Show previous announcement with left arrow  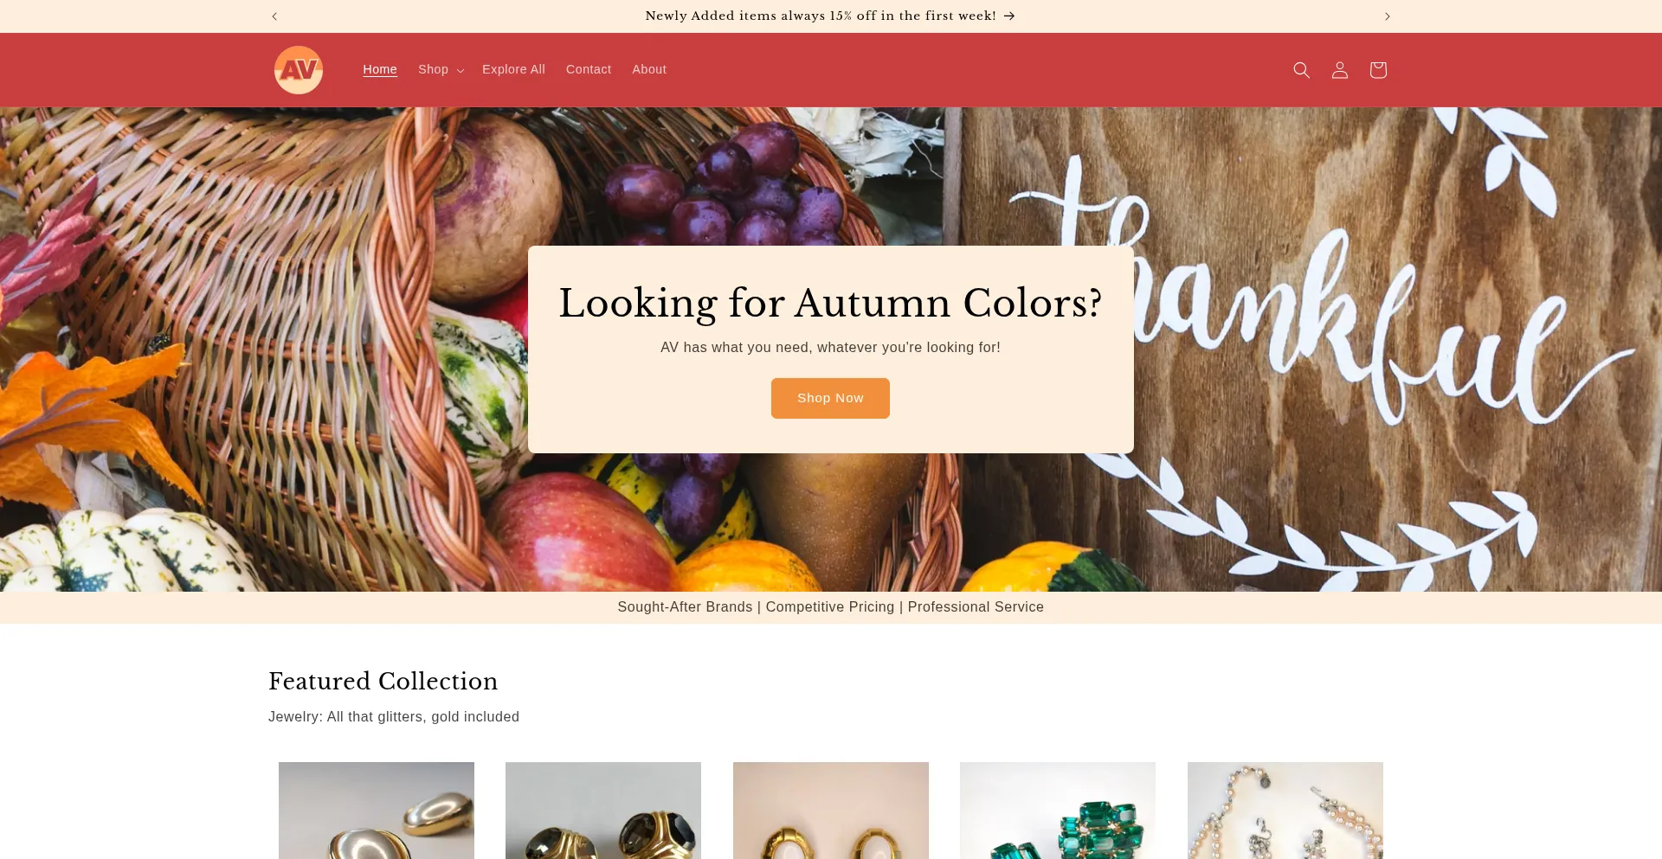(274, 16)
